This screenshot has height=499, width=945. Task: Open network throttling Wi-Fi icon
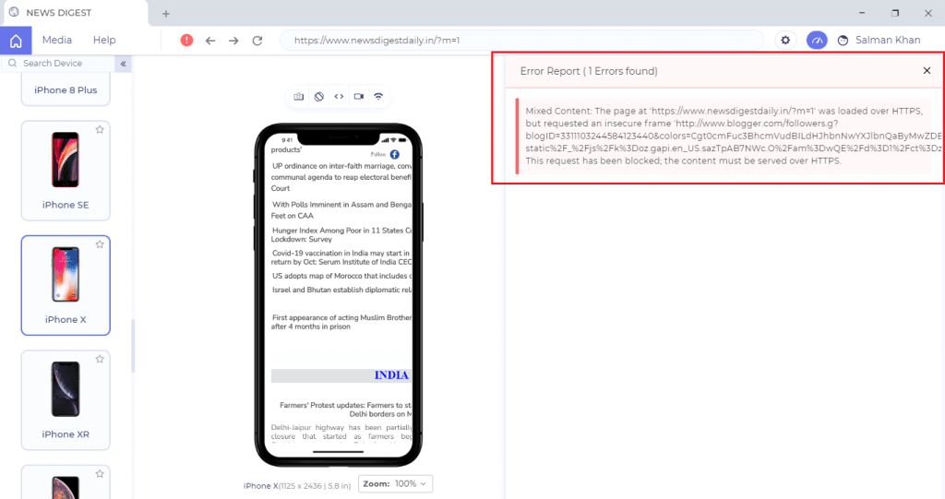[x=378, y=96]
